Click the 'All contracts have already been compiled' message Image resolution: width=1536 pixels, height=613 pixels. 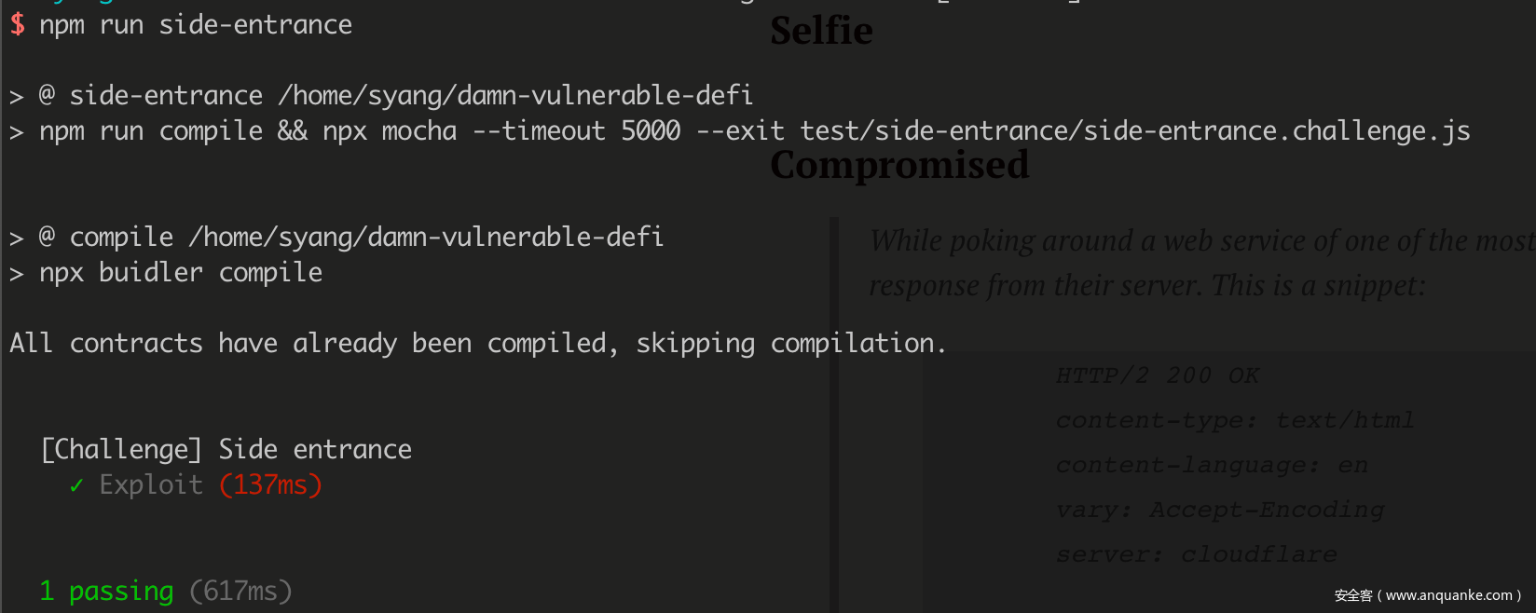click(477, 344)
